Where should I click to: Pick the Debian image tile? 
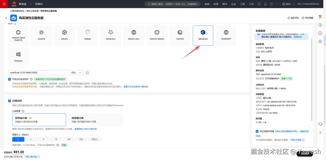point(88,36)
